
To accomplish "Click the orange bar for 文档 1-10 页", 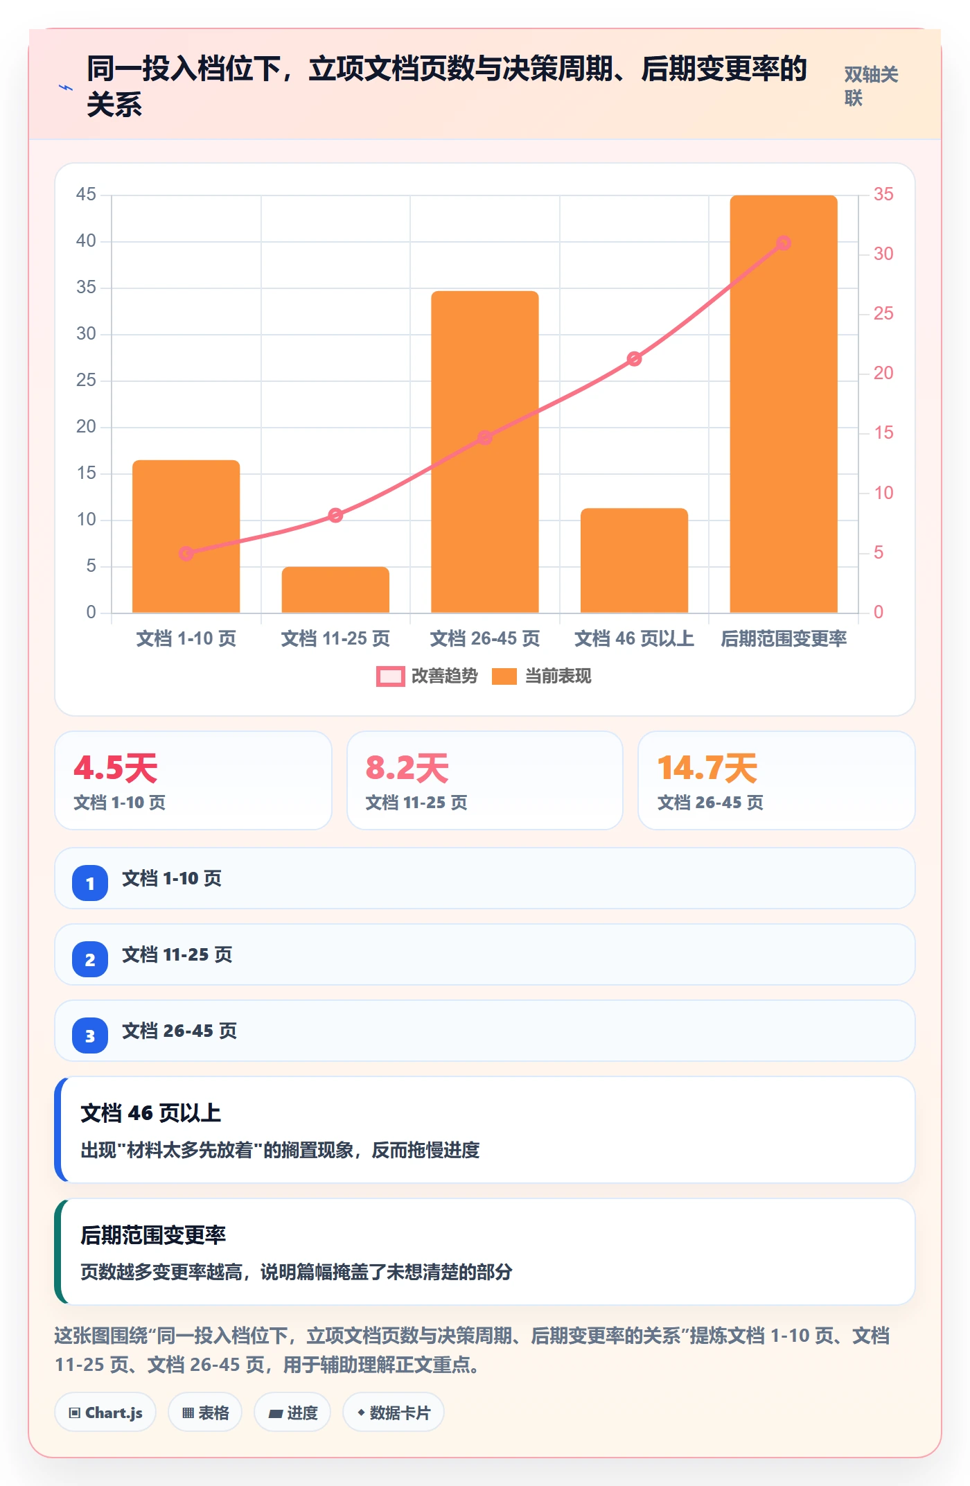I will 186,536.
